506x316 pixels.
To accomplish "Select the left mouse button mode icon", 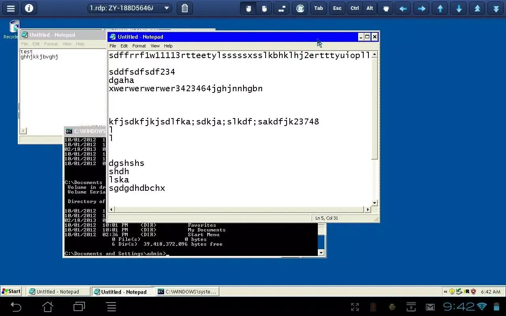I will click(248, 8).
